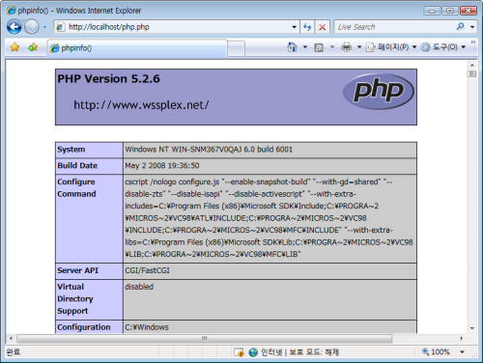Open the recent pages dropdown arrow

click(45, 27)
